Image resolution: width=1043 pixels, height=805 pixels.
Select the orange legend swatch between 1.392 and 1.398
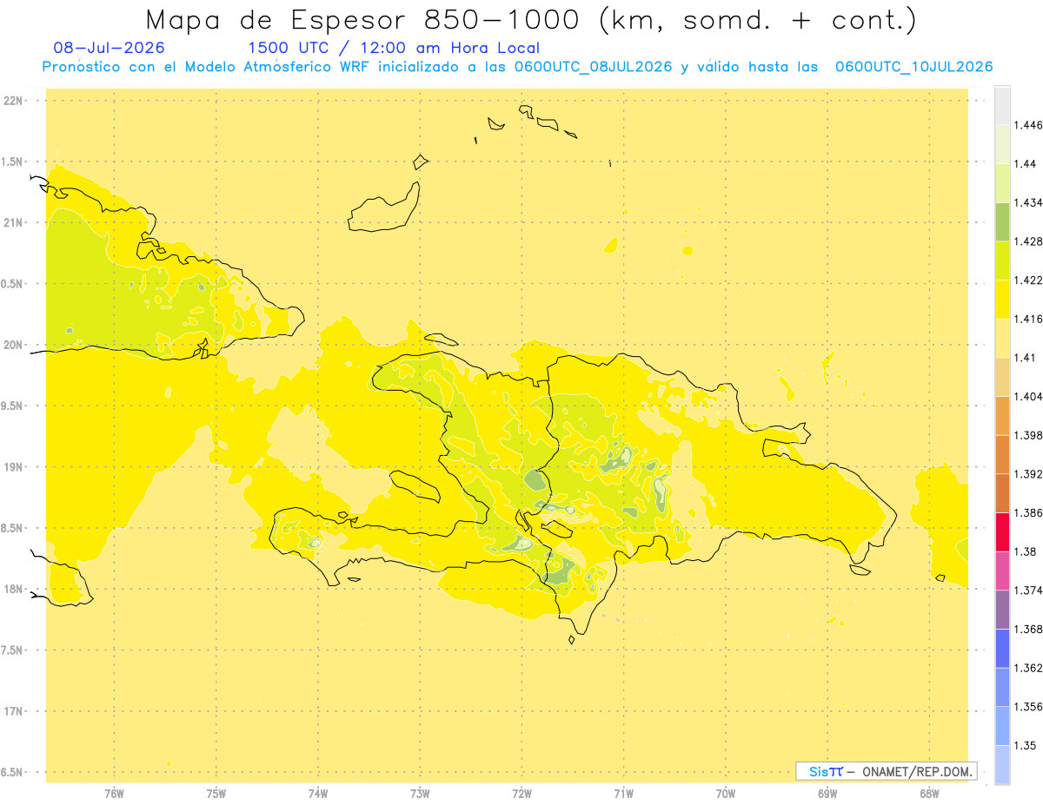(x=1002, y=454)
